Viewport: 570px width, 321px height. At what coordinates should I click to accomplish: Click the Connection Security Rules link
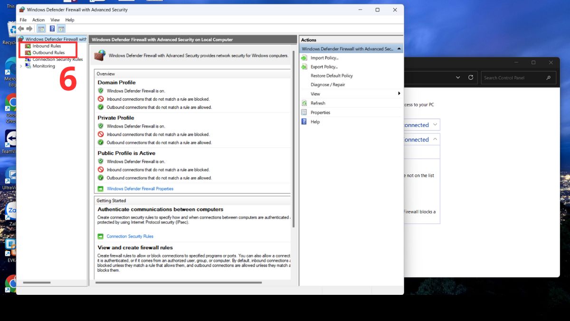coord(130,236)
